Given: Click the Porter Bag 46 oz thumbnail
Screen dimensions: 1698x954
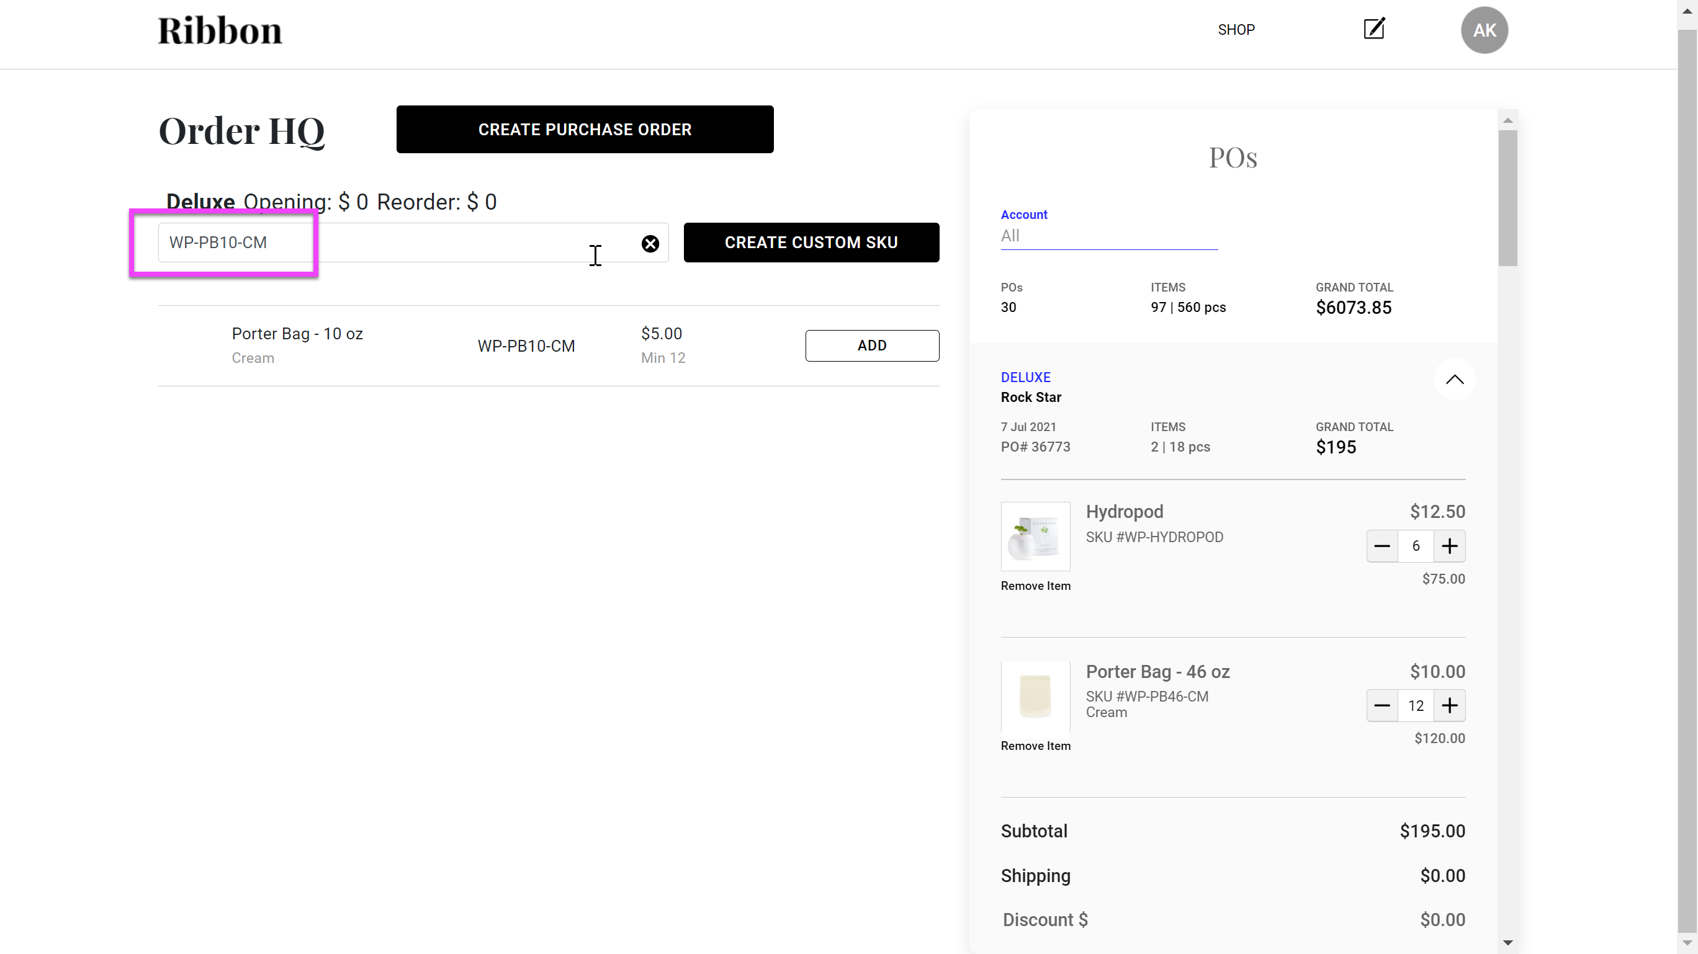Looking at the screenshot, I should click(1035, 697).
